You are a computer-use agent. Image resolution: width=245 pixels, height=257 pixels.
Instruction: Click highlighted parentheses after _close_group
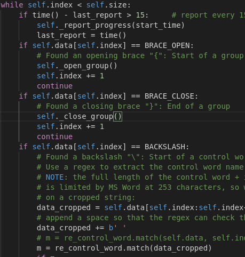click(118, 117)
